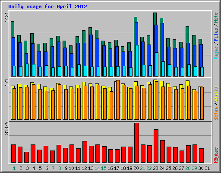Click day label 5 on the x-axis
Image resolution: width=221 pixels, height=173 pixels.
[40, 168]
